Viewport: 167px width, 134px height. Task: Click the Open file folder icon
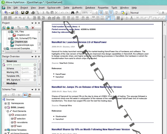click(x=12, y=13)
